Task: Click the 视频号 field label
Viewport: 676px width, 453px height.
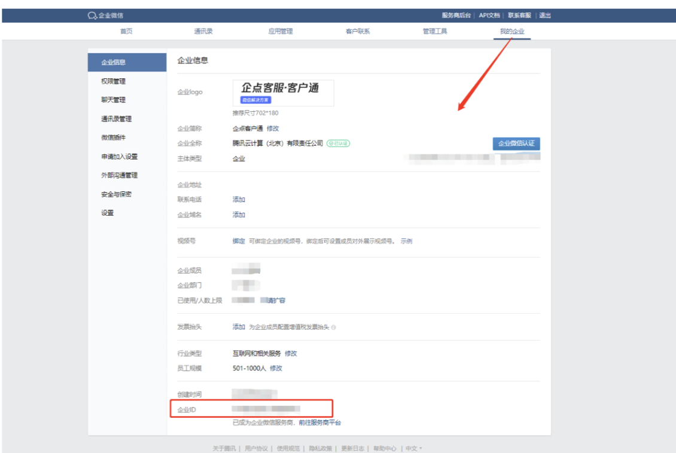Action: [x=187, y=241]
